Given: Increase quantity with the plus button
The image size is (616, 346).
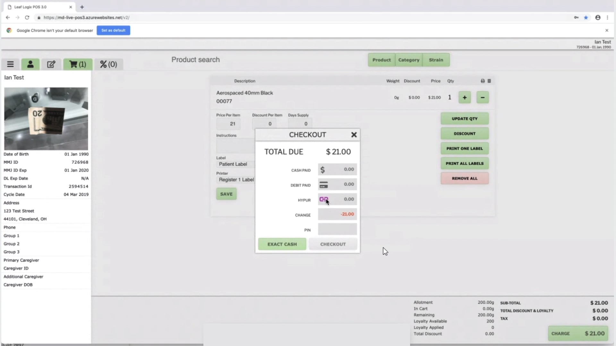Looking at the screenshot, I should point(465,97).
